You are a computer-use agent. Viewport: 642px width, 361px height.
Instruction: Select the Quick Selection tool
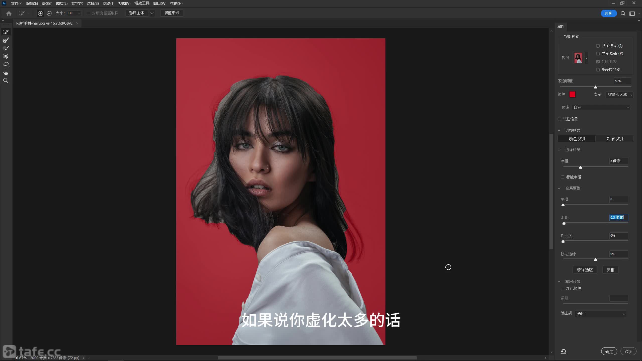[6, 32]
